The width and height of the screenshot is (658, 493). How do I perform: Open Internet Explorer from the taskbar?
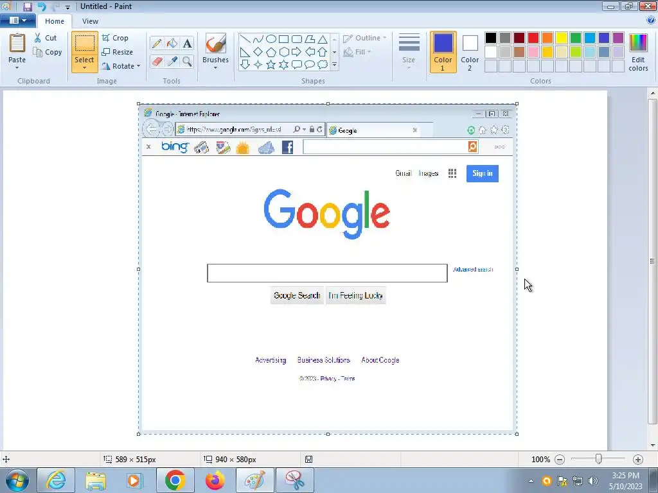coord(57,480)
